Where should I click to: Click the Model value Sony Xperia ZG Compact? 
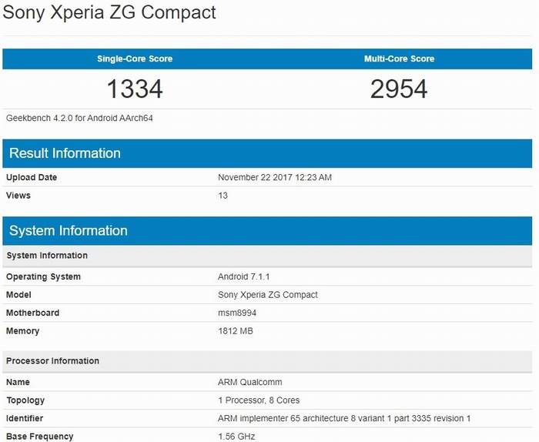coord(268,294)
